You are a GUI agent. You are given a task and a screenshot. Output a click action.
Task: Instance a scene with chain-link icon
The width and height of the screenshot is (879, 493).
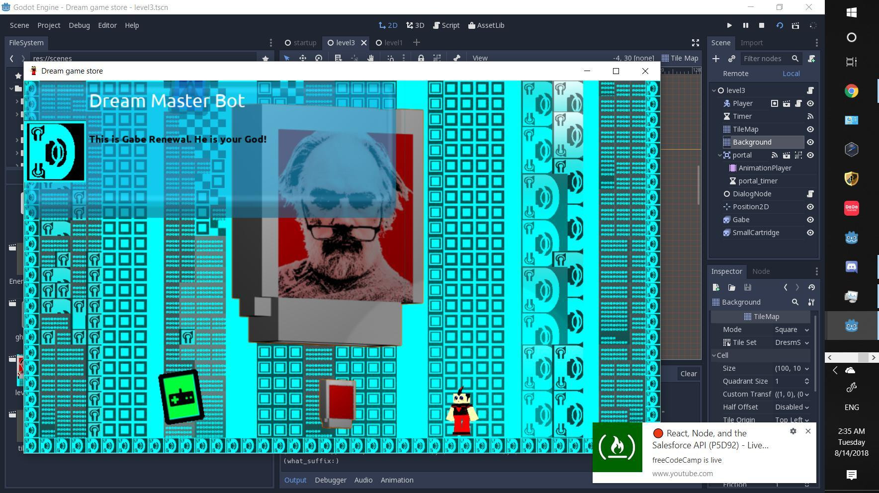tap(732, 59)
